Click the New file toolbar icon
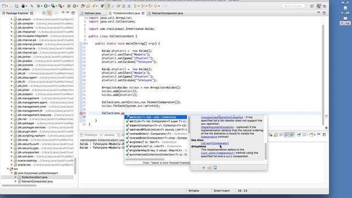Screen dimensions: 352x198 4,6
